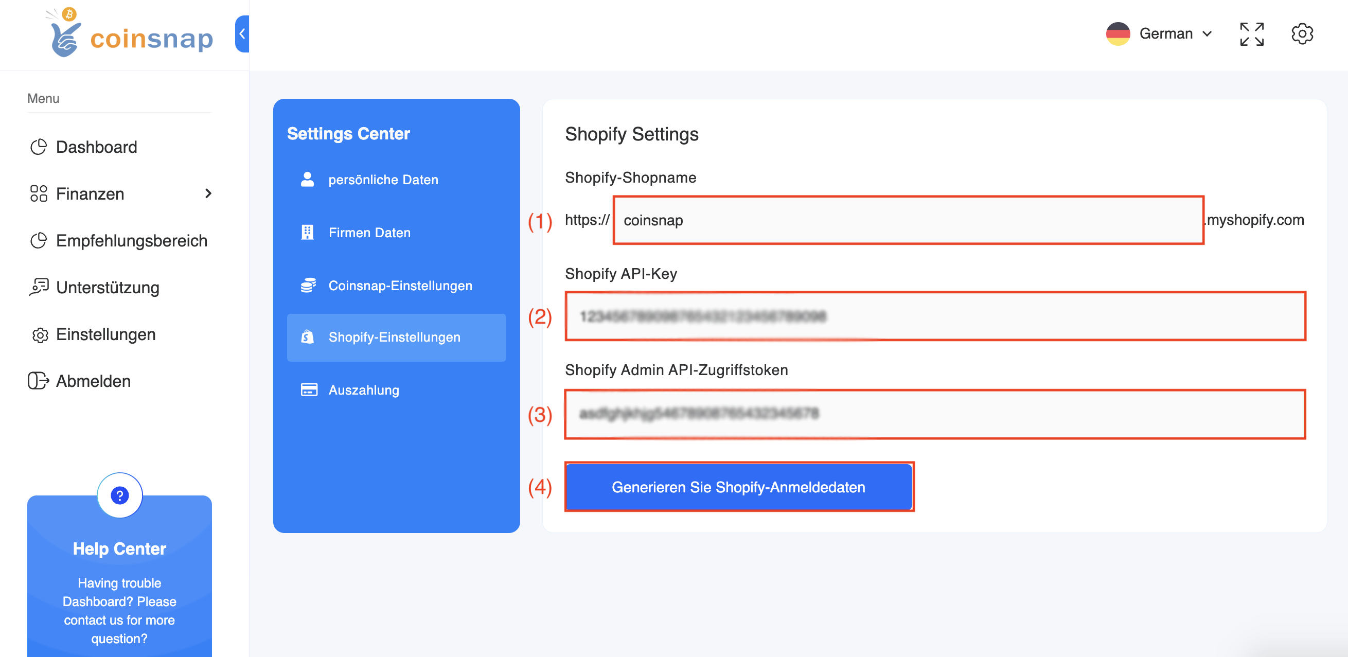Click the Auszahlung card icon
This screenshot has height=657, width=1348.
point(308,389)
